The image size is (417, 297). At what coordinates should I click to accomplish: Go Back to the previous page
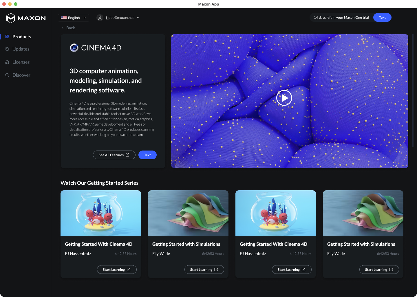[x=68, y=28]
